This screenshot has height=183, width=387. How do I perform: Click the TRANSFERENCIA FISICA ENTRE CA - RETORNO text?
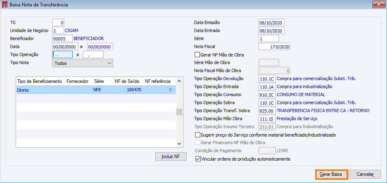[x=323, y=111]
